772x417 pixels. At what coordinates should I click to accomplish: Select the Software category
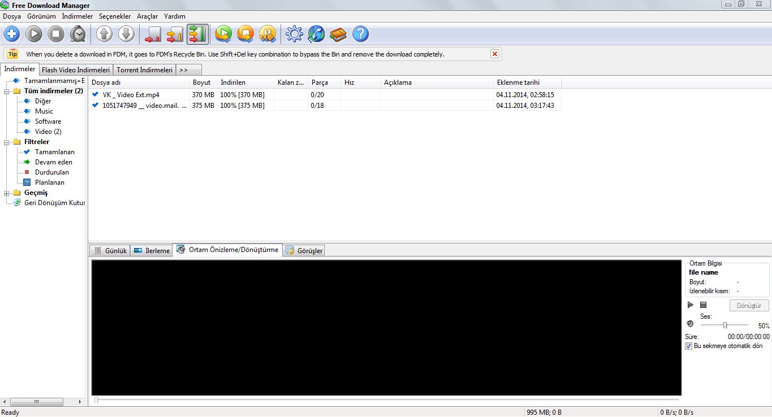pyautogui.click(x=48, y=121)
